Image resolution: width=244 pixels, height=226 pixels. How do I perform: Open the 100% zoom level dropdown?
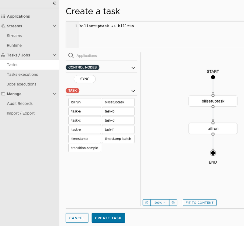[x=160, y=203]
